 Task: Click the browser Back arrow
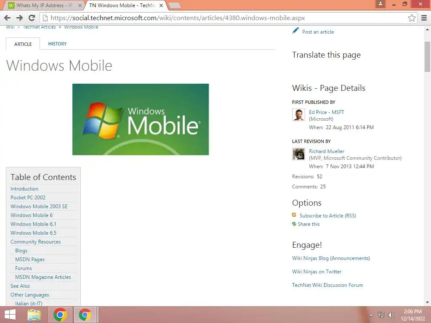8,18
